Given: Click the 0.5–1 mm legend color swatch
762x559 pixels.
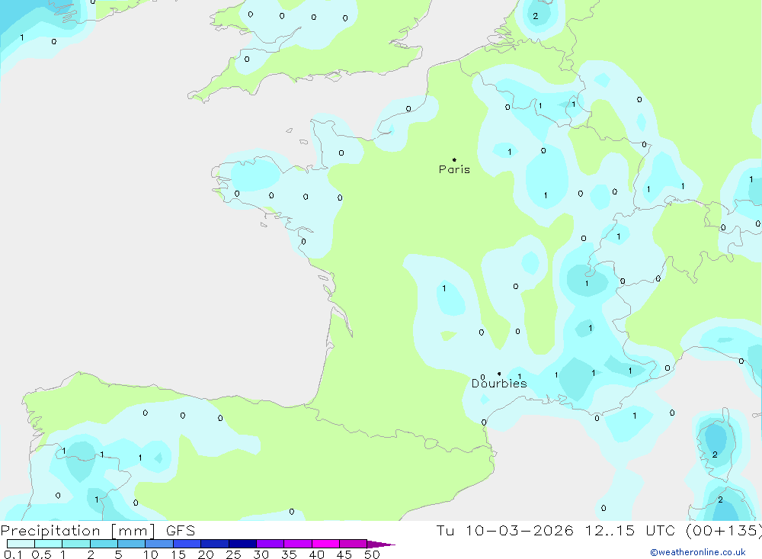Looking at the screenshot, I should click(x=49, y=544).
